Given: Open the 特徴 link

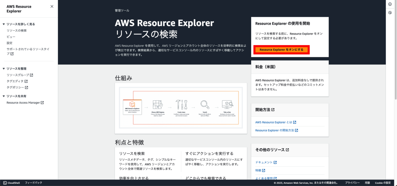Looking at the screenshot, I should [260, 170].
